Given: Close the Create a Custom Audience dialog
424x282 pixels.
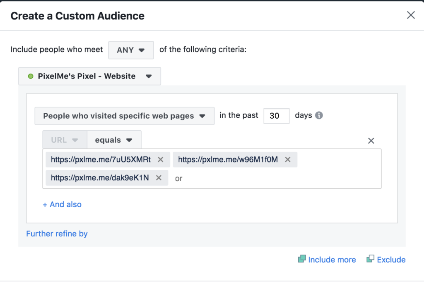Looking at the screenshot, I should pyautogui.click(x=410, y=15).
